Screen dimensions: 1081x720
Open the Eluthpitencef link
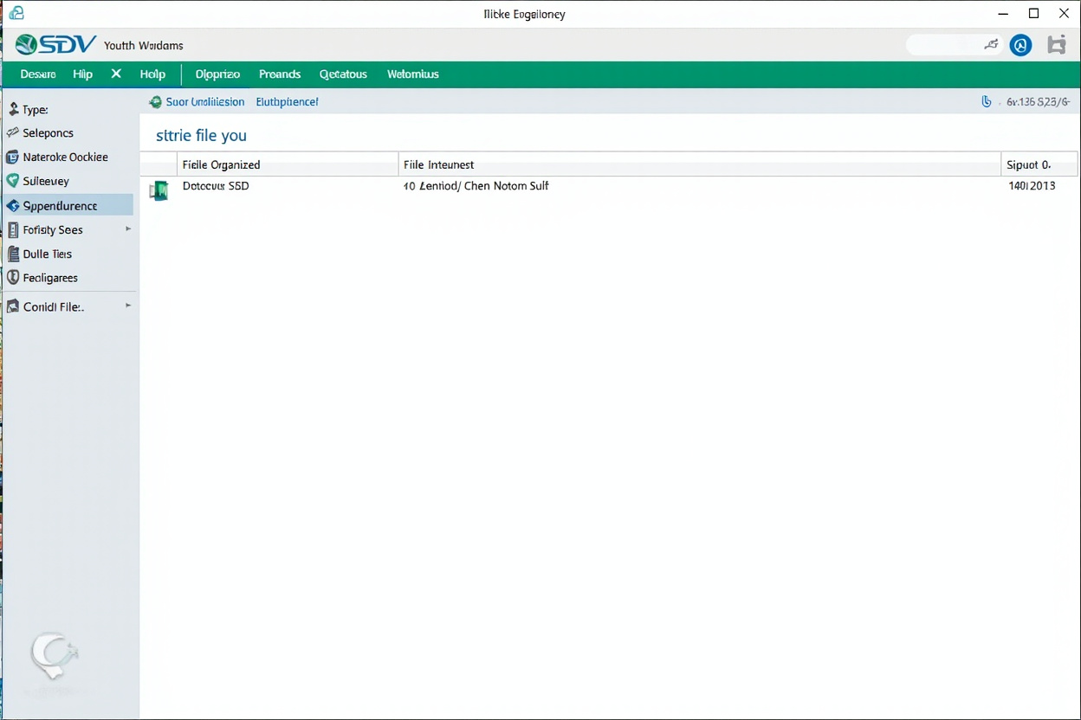[287, 102]
